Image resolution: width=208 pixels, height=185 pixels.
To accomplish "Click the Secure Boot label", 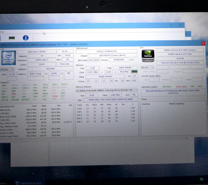I will click(x=181, y=87).
